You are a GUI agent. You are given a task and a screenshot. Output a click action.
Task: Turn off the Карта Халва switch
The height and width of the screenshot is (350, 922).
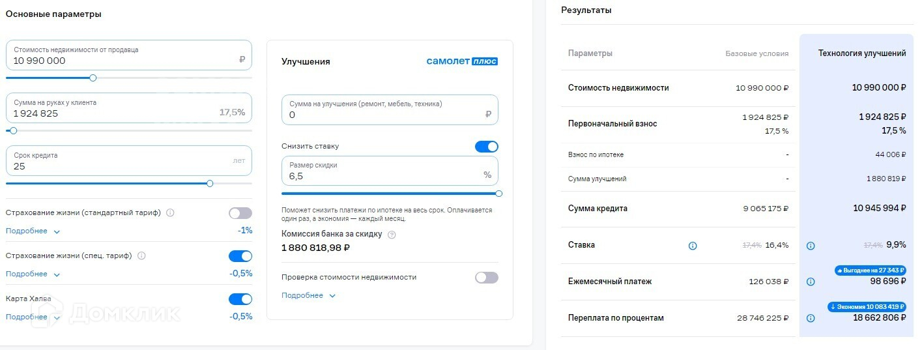pos(240,299)
